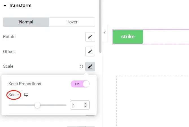Switch to the Hover state tab
The image size is (189, 127).
[72, 22]
